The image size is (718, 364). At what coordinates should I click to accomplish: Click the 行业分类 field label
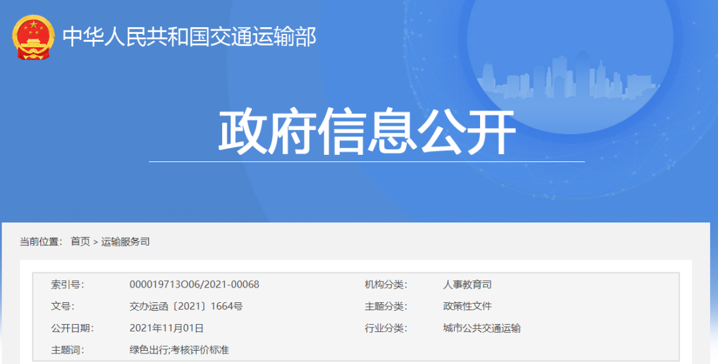[386, 328]
